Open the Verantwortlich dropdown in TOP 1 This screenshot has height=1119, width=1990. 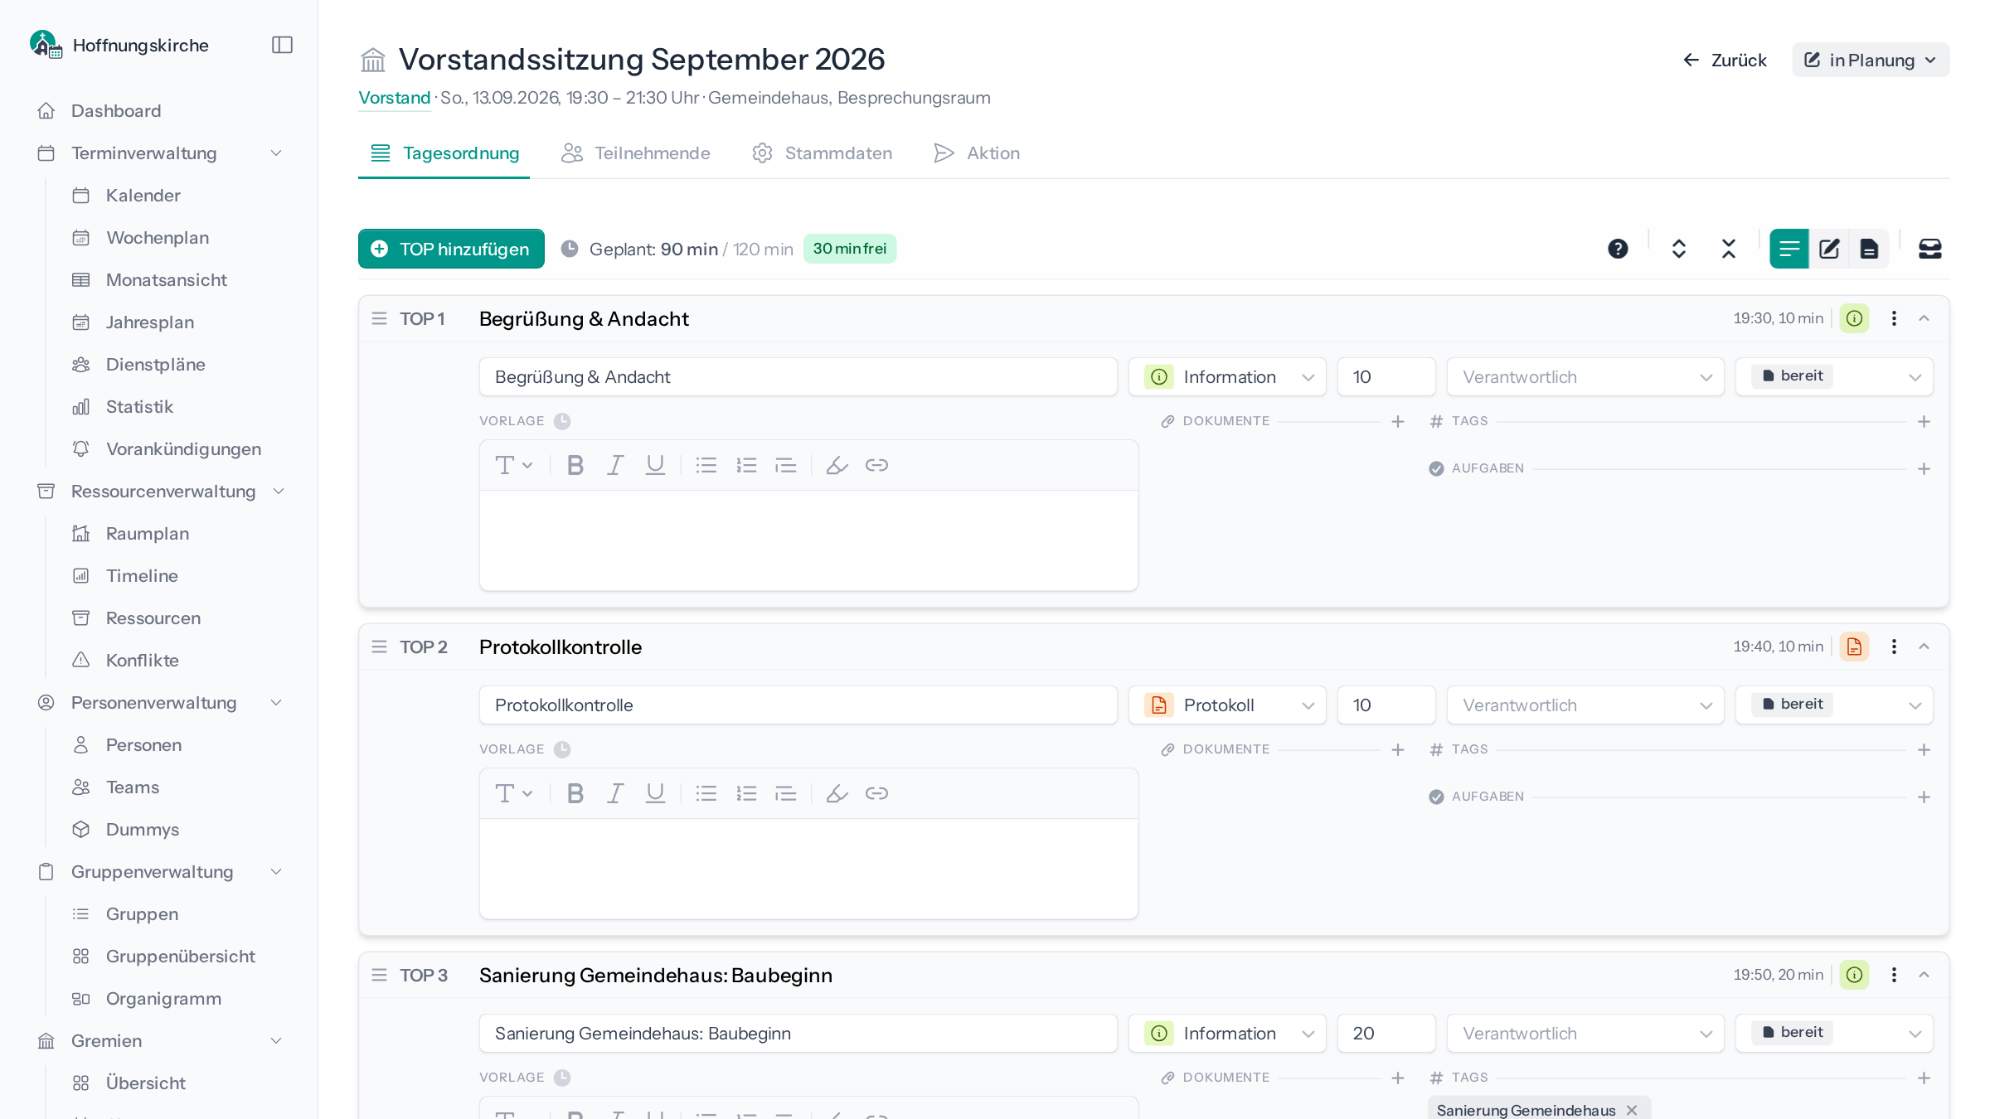pos(1585,377)
